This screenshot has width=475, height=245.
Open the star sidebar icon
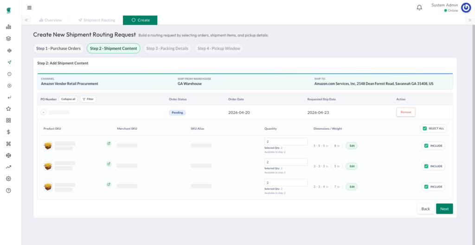click(x=8, y=108)
